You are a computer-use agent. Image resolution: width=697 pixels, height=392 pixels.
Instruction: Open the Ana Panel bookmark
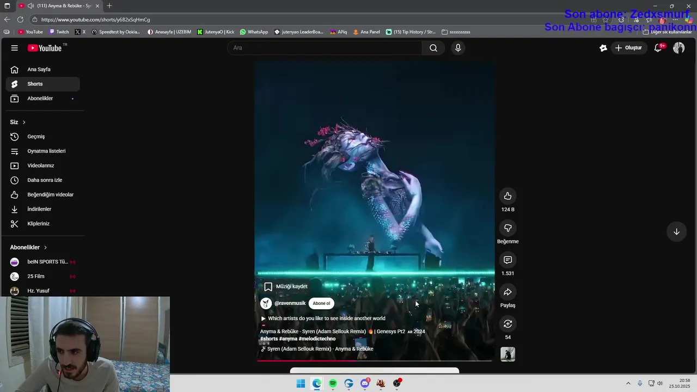point(366,32)
